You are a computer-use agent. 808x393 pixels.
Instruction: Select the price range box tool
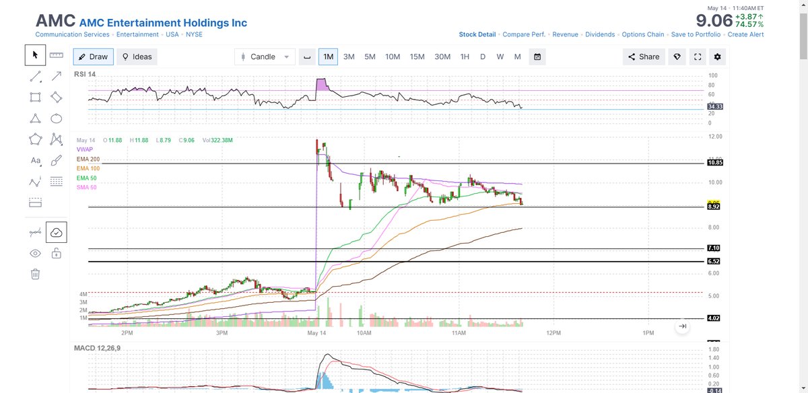[x=35, y=203]
